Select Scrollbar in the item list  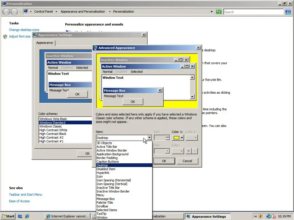124,206
